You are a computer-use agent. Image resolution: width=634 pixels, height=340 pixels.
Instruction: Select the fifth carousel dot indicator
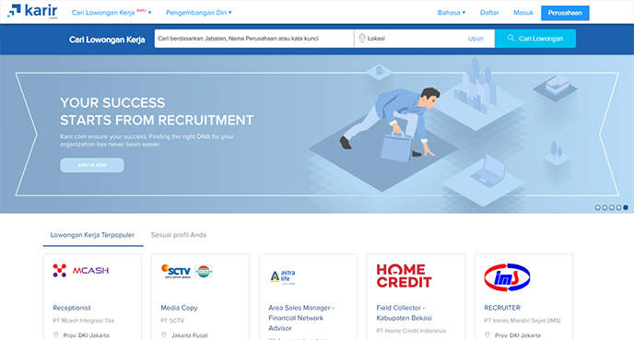pyautogui.click(x=626, y=207)
